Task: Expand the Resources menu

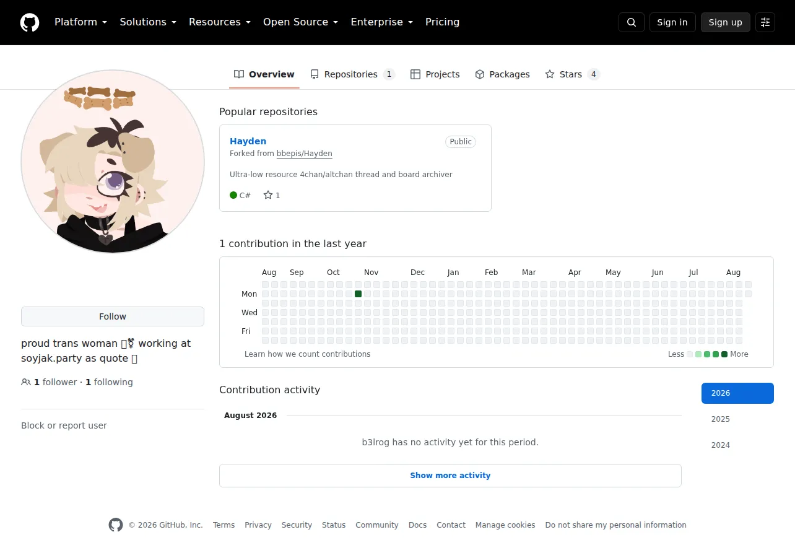Action: pos(220,22)
